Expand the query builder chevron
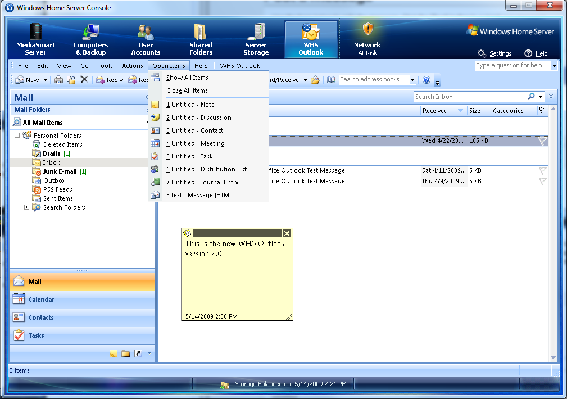This screenshot has height=399, width=567. click(551, 97)
